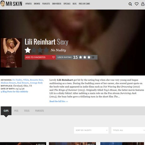
Task: Open the Skin Videos menu item
Action: pyautogui.click(x=56, y=4)
